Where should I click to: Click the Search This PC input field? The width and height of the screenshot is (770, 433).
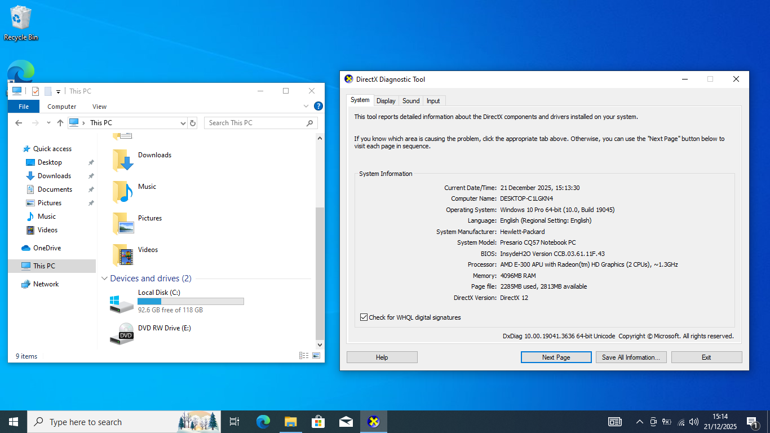[x=255, y=123]
